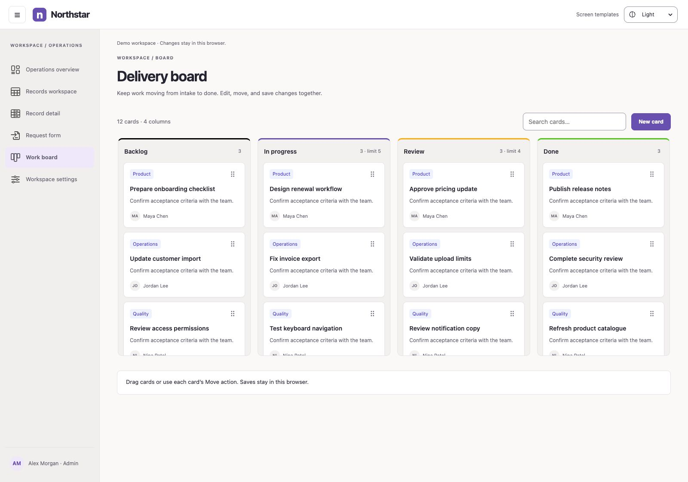Click the New card button
688x482 pixels.
[x=651, y=122]
